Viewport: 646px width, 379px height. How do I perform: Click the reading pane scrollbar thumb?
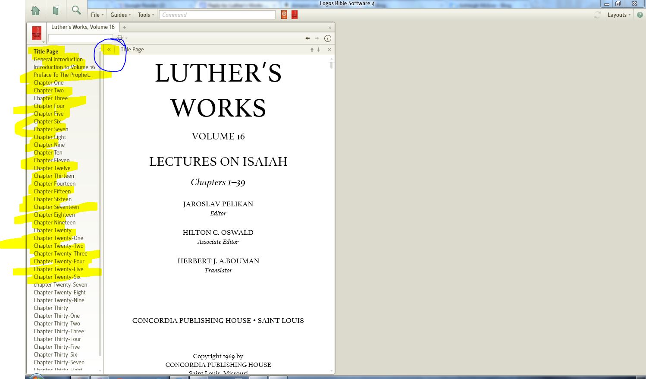[331, 65]
